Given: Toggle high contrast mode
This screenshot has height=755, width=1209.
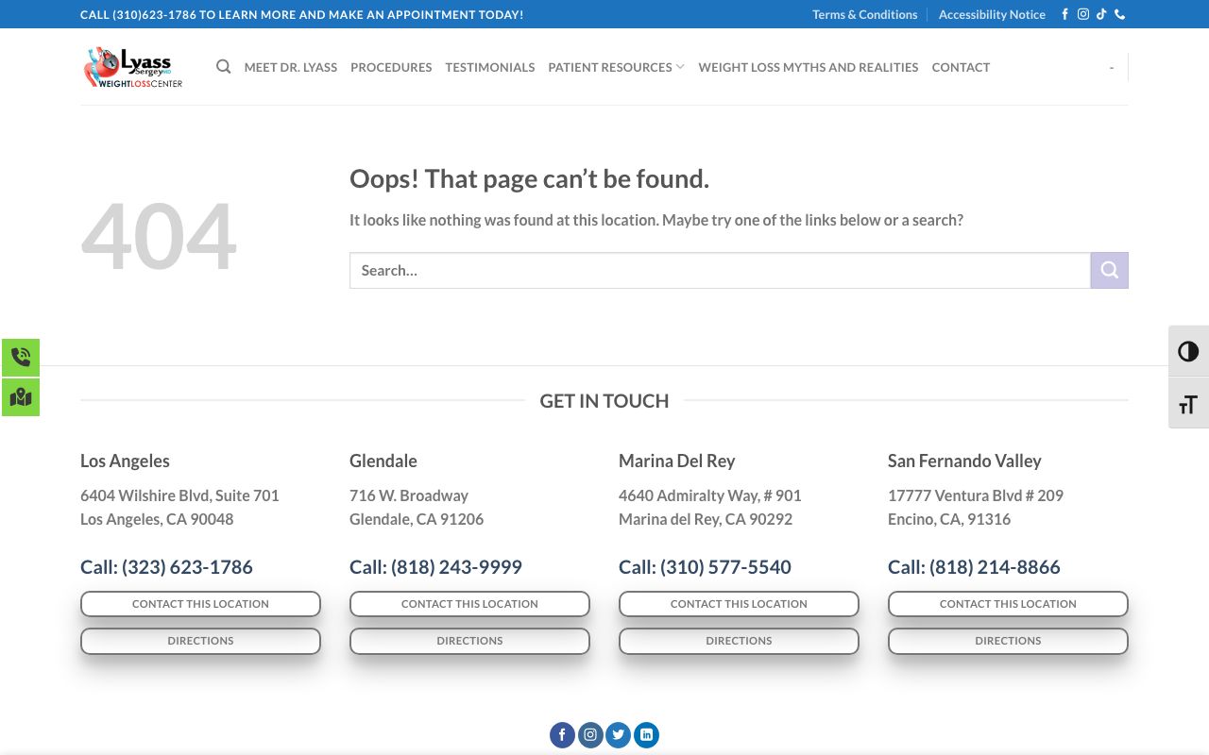Looking at the screenshot, I should click(x=1188, y=352).
